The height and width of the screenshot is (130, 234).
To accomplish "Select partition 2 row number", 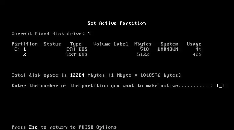I will coord(25,54).
